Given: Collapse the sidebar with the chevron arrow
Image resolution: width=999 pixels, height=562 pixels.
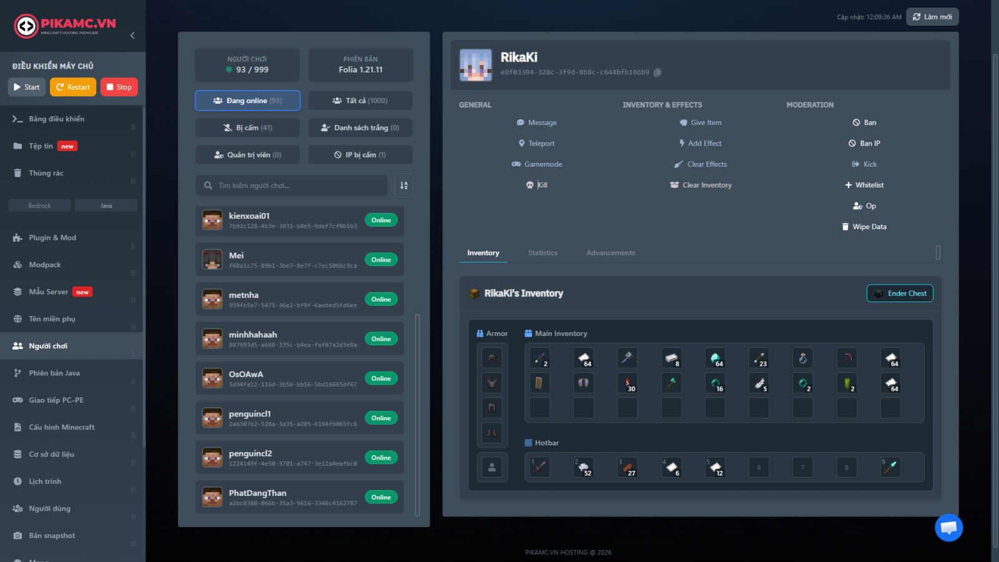Looking at the screenshot, I should point(132,36).
